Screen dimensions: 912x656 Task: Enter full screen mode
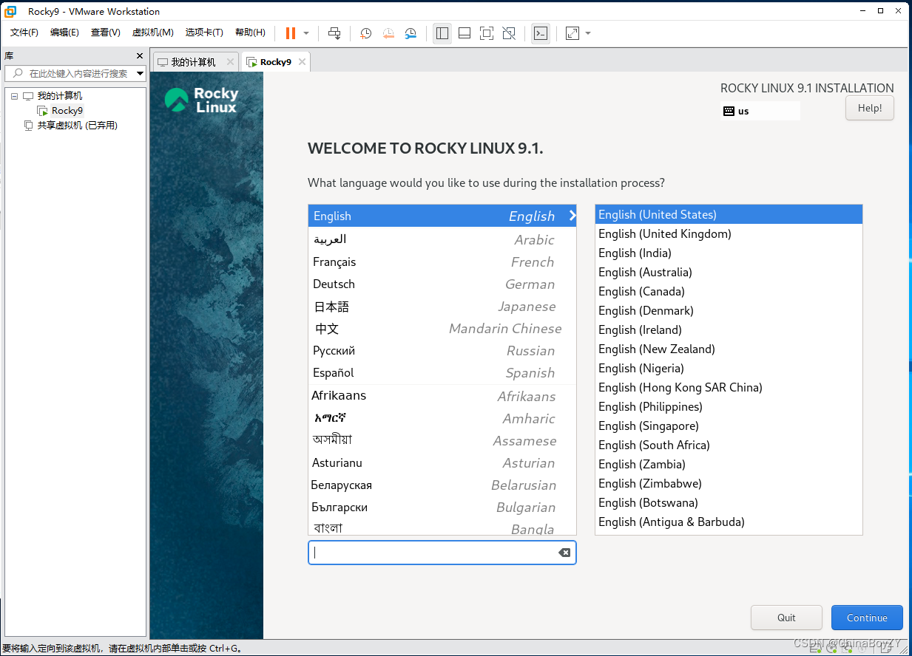coord(486,33)
